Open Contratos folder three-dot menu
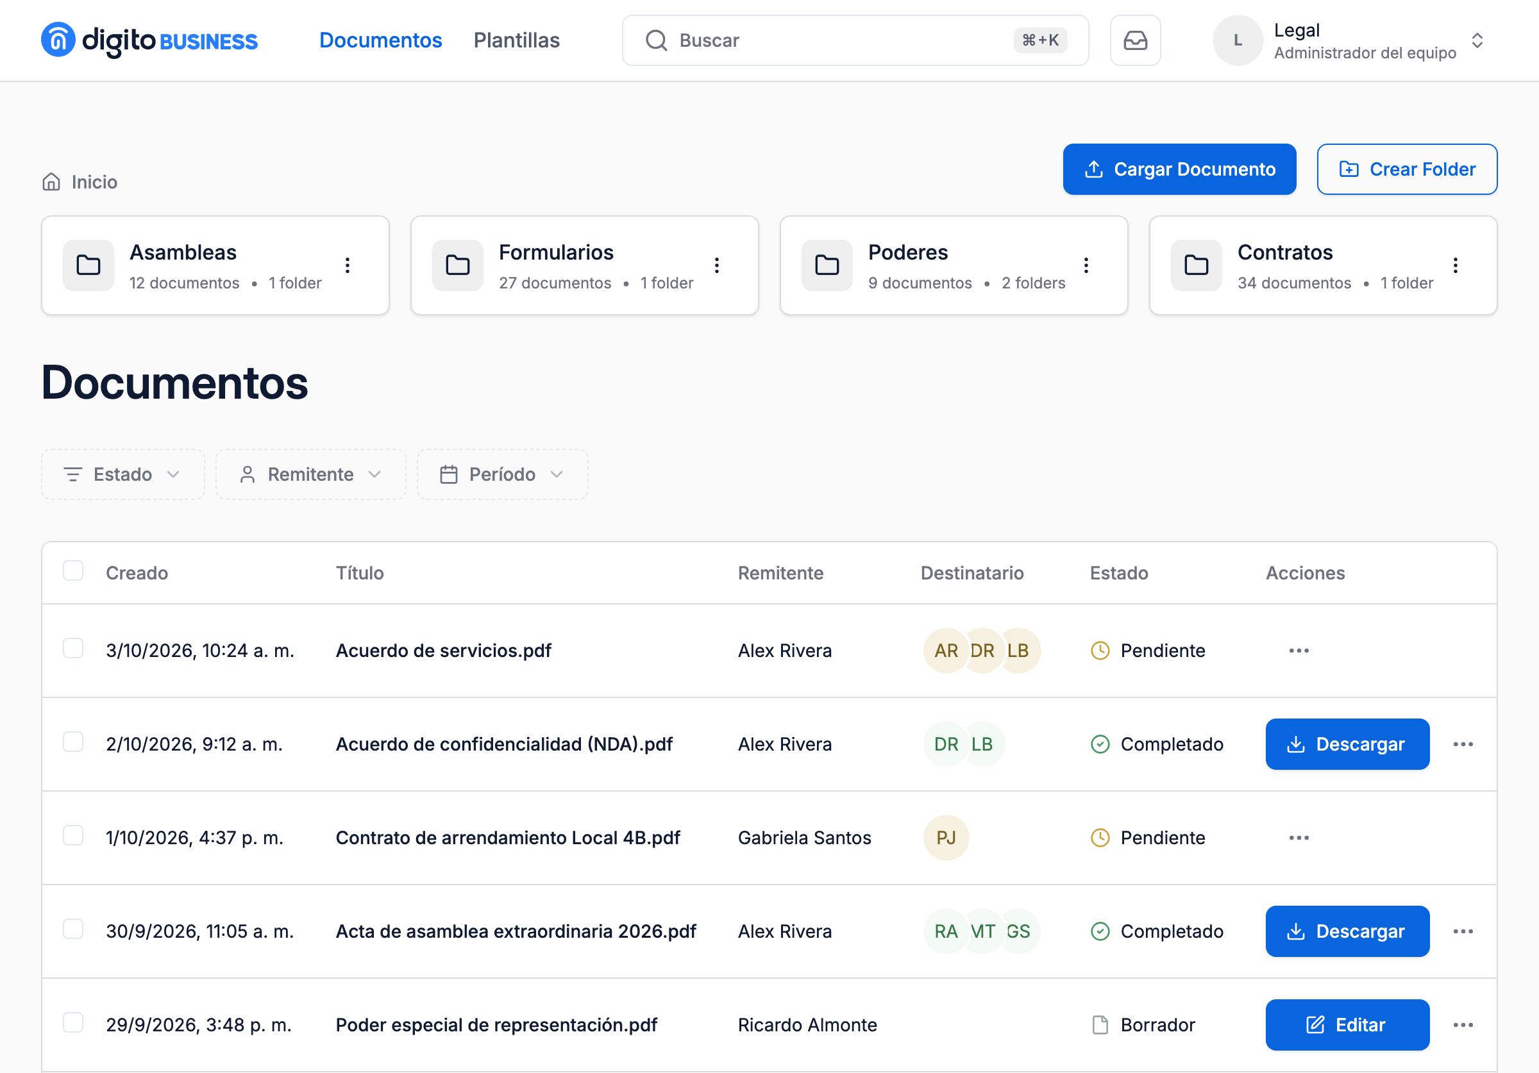1539x1073 pixels. point(1455,265)
